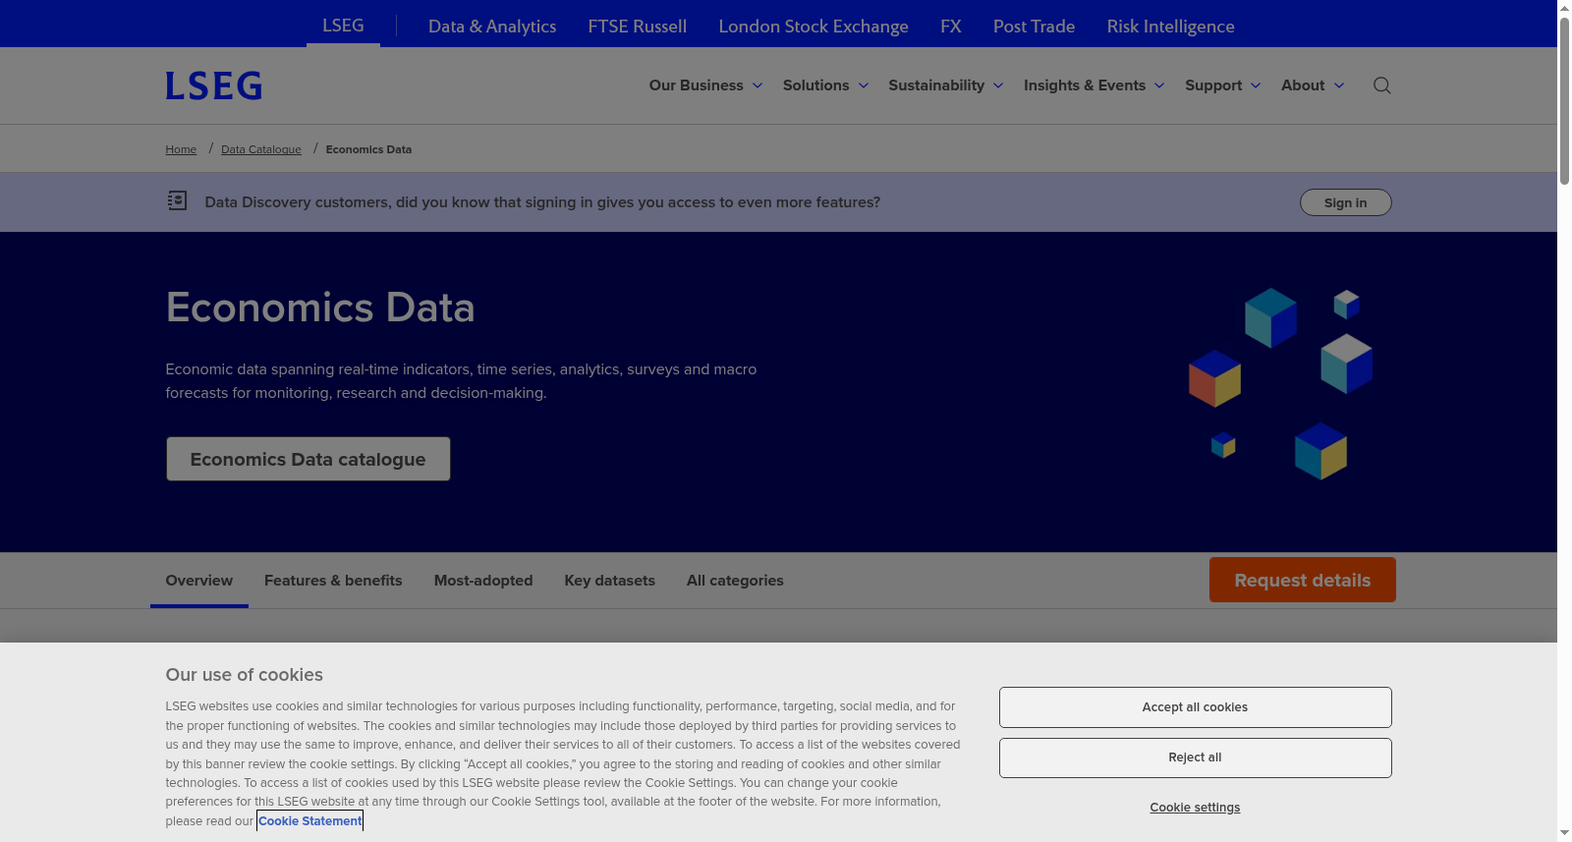Screen dimensions: 1572x842
Task: Open the Cookie Statement link
Action: click(310, 820)
